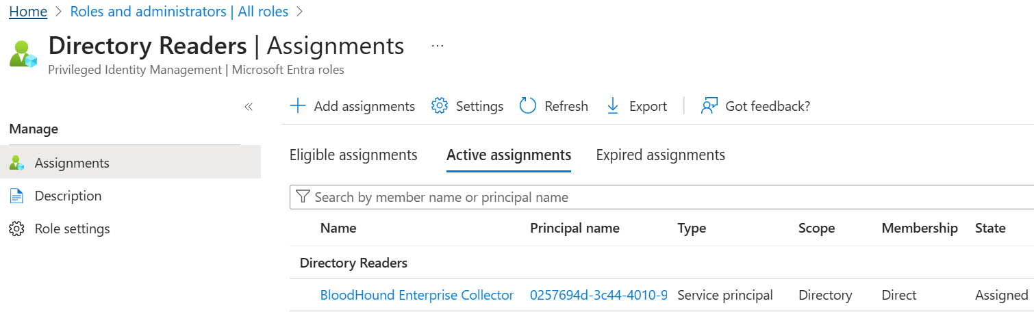The width and height of the screenshot is (1034, 312).
Task: Open Description in the Manage menu
Action: (68, 196)
